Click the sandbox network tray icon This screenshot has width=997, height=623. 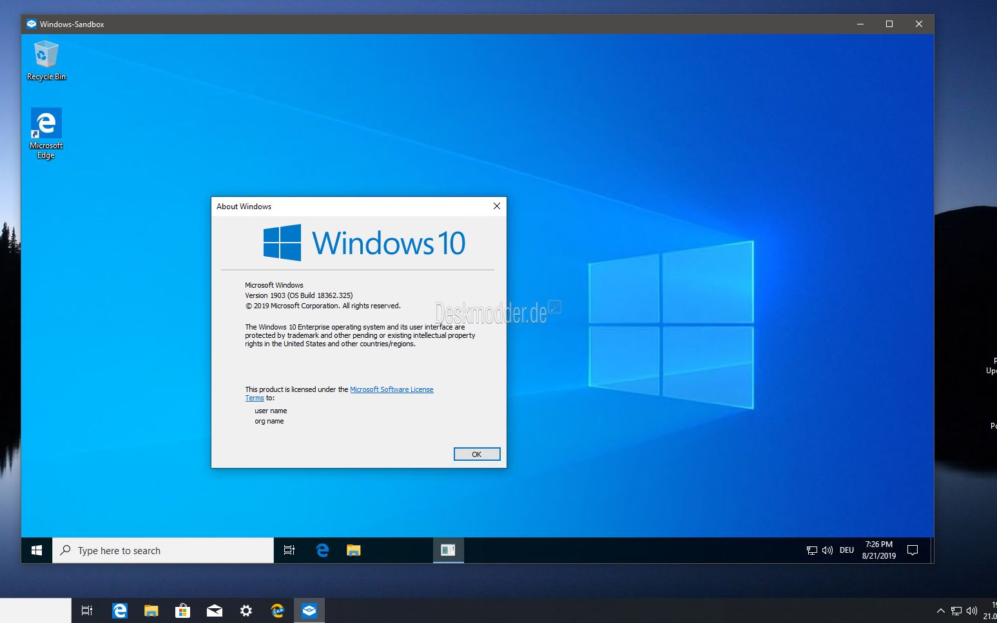pyautogui.click(x=812, y=550)
